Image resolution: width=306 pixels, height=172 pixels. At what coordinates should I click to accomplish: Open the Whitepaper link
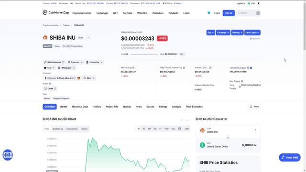point(66,68)
